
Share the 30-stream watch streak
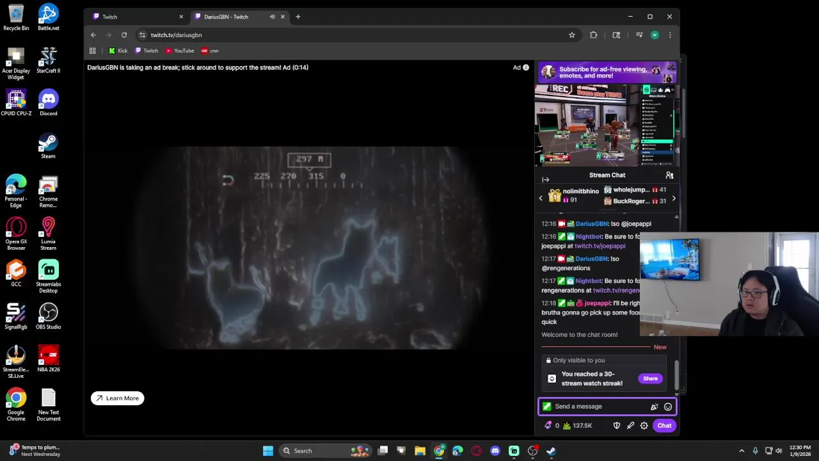tap(650, 378)
